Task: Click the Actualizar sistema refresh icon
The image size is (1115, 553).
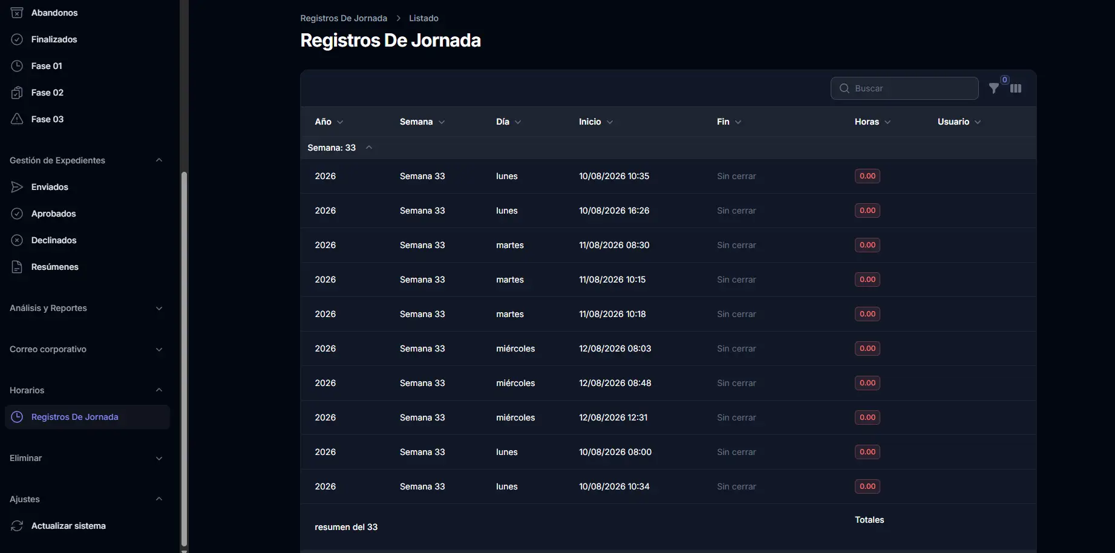Action: pyautogui.click(x=17, y=526)
